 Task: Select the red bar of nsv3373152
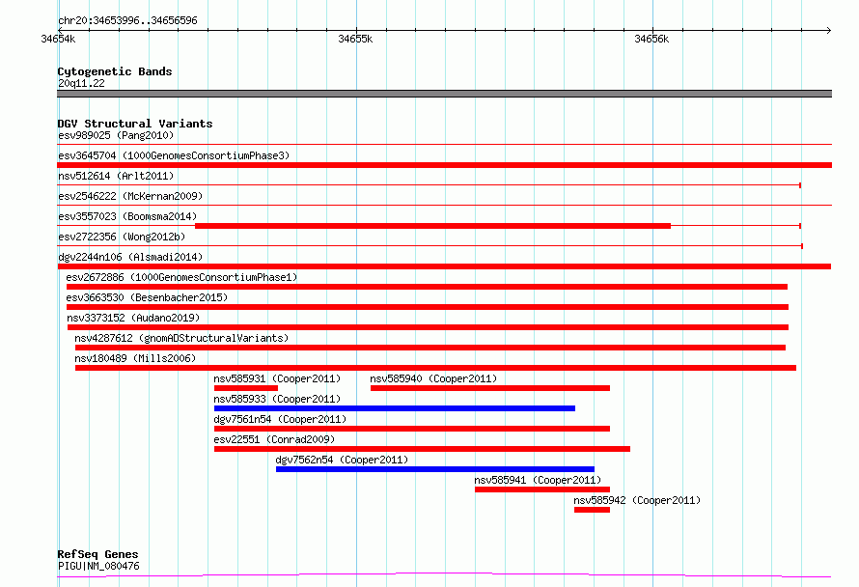click(x=428, y=327)
